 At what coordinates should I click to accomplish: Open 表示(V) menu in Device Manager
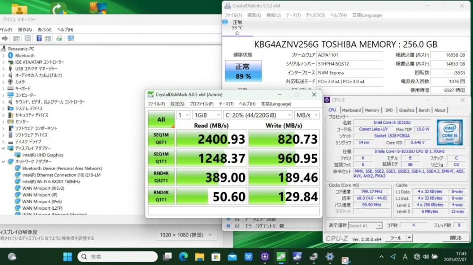click(x=44, y=29)
